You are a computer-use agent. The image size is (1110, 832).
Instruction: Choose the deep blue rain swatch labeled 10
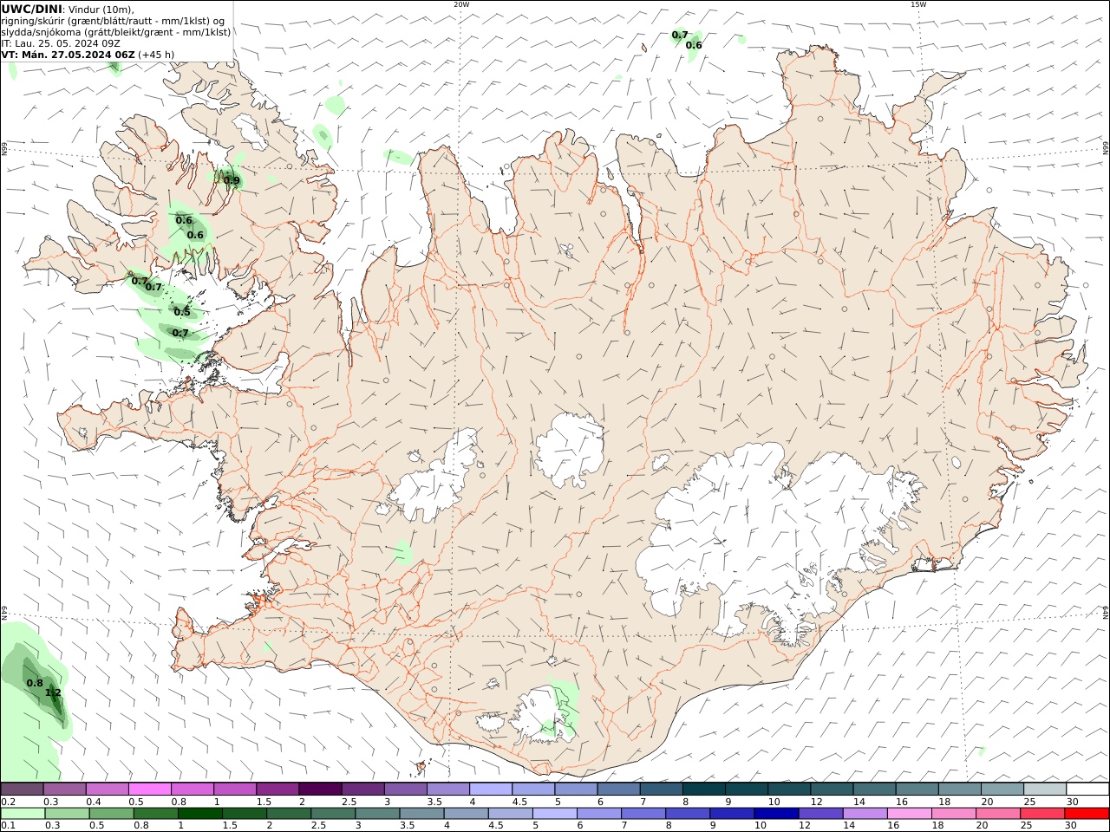tap(776, 813)
